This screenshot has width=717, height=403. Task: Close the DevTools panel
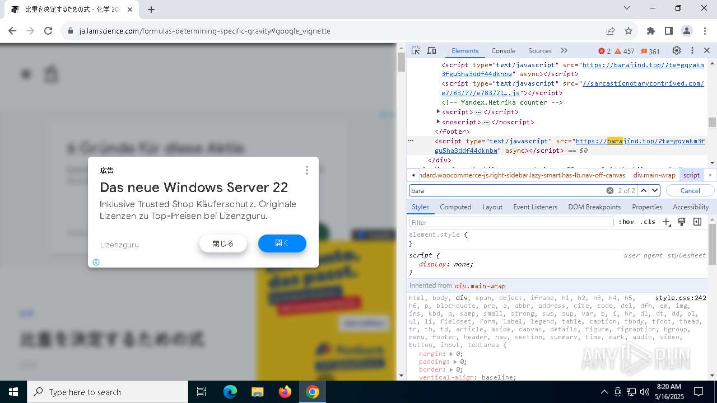coord(707,50)
